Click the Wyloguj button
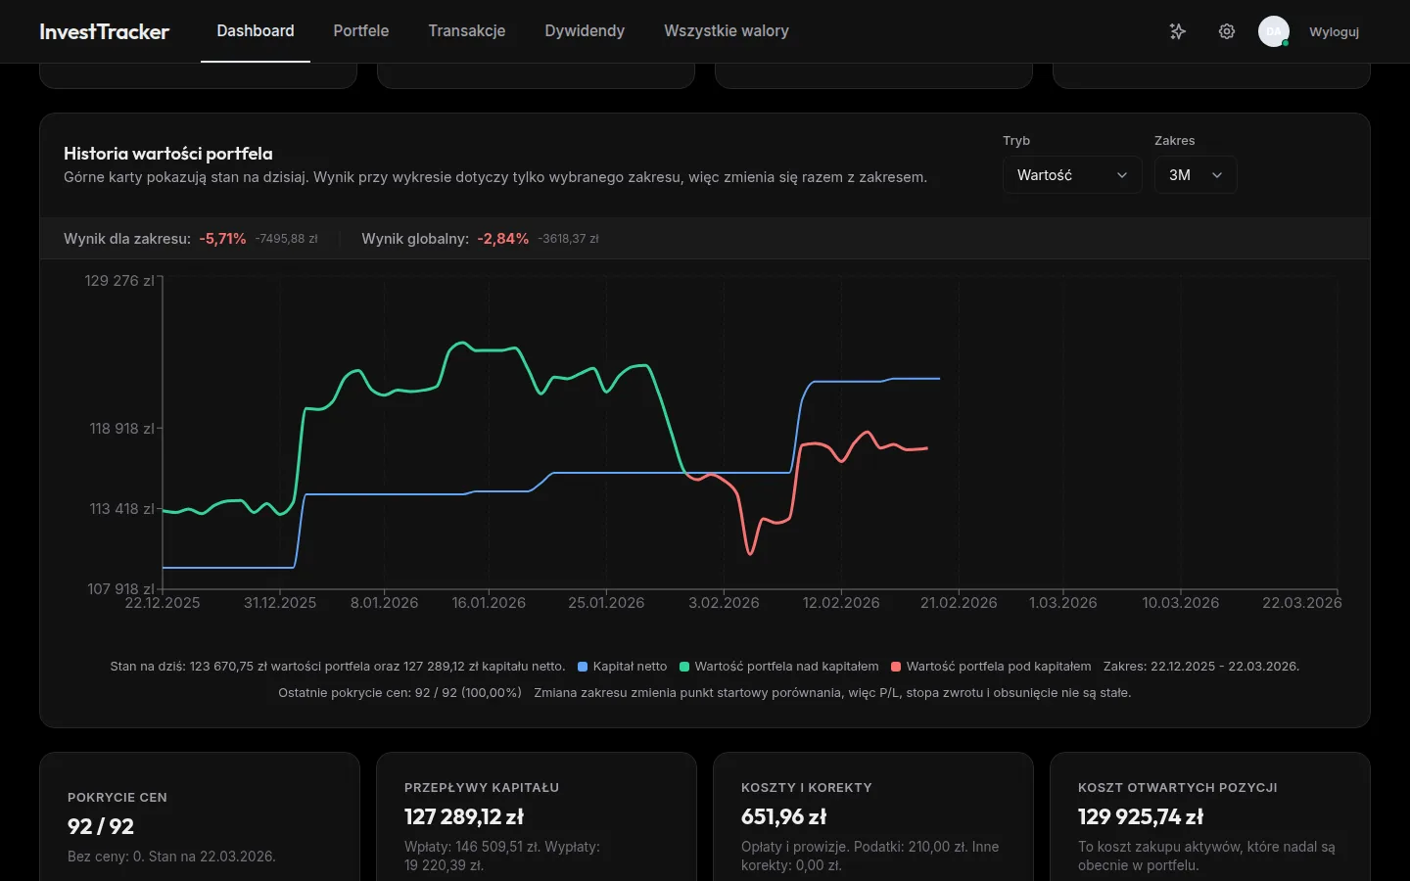The height and width of the screenshot is (881, 1410). click(1334, 31)
